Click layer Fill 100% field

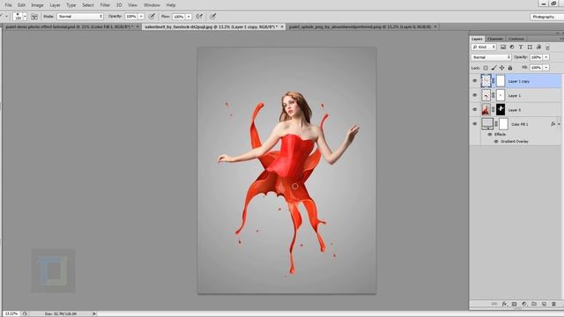pyautogui.click(x=537, y=68)
